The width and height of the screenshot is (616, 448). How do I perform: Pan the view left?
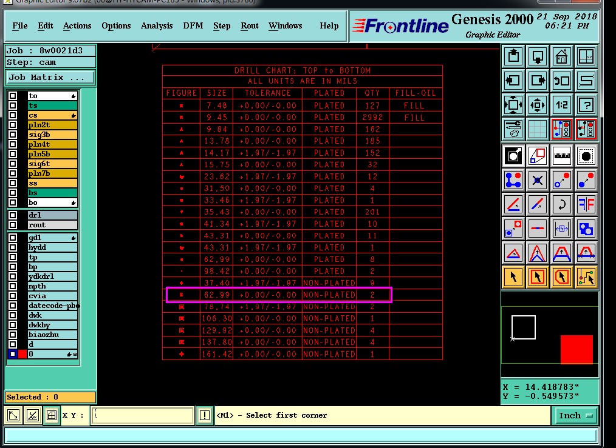coord(513,81)
